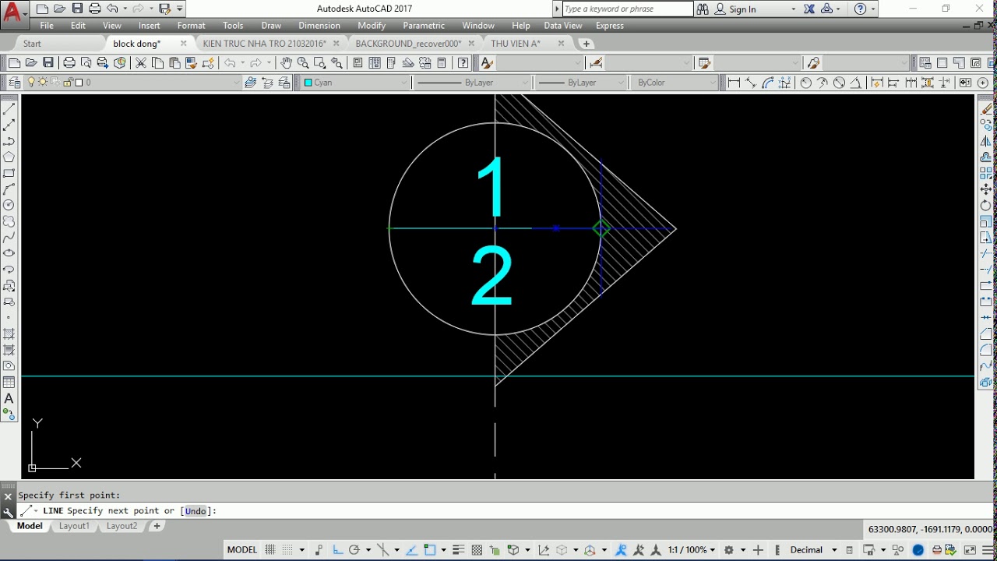Viewport: 997px width, 561px height.
Task: Open the Dimension menu
Action: (x=319, y=26)
